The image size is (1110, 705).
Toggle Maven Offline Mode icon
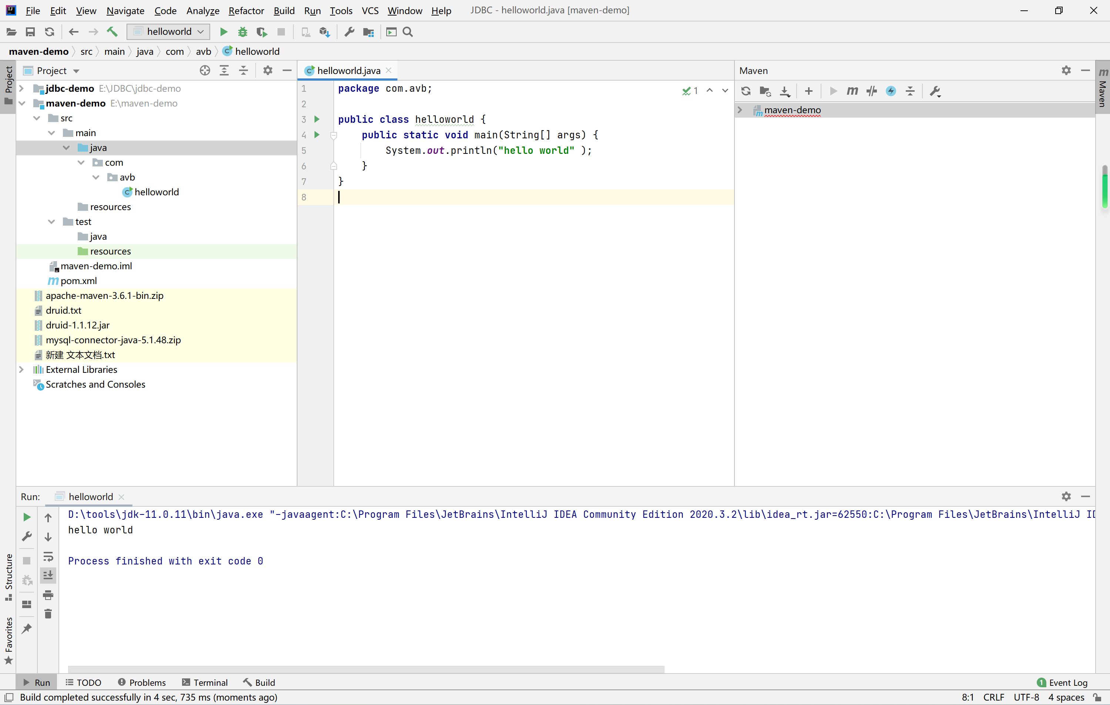[x=871, y=91]
